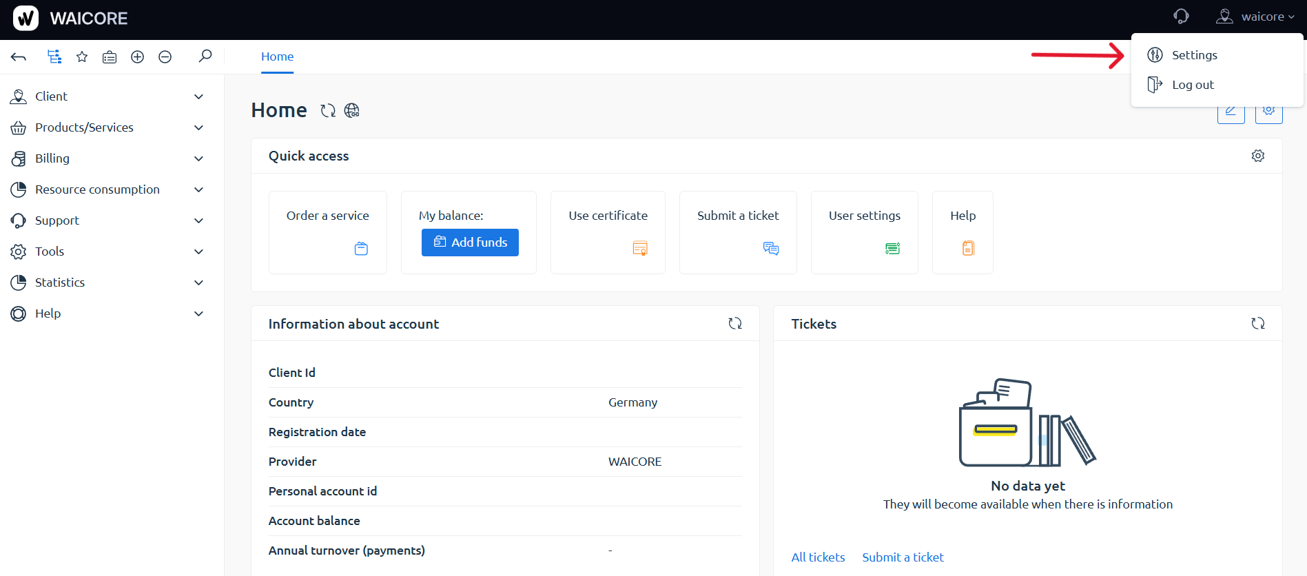
Task: Click the No data yet folder illustration
Action: click(x=1027, y=422)
